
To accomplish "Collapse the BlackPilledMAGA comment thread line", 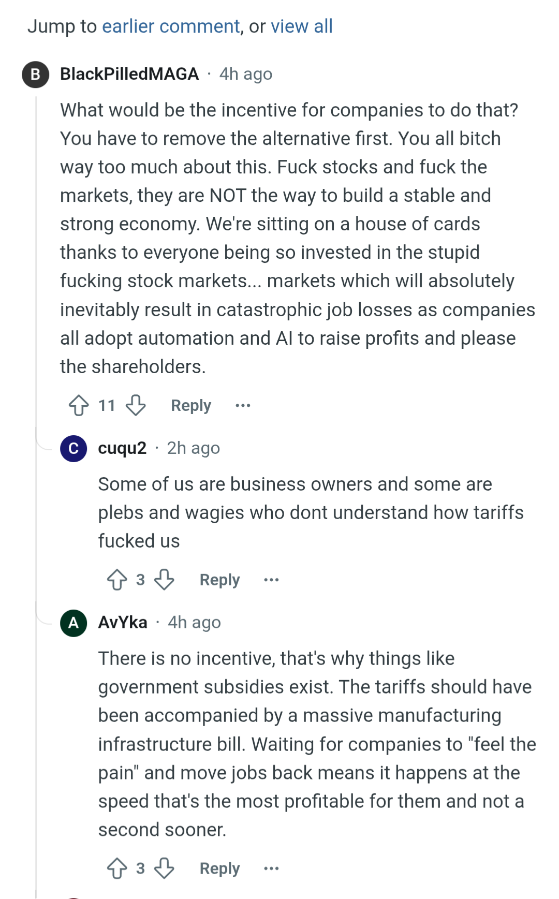I will pos(36,259).
